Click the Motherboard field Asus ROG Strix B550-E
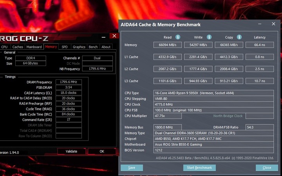Viewport: 282px width, 176px height. pos(214,144)
